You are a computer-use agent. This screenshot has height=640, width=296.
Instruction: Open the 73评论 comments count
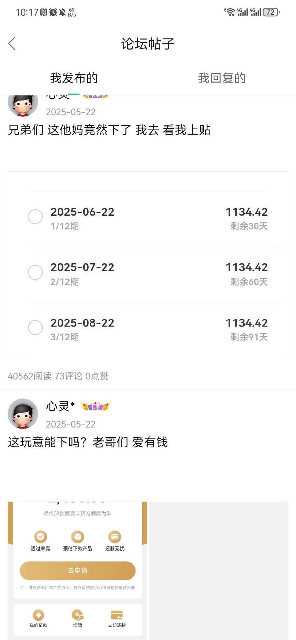[x=69, y=376]
